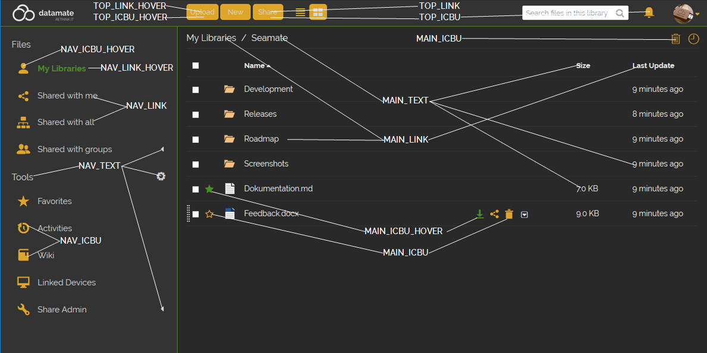Click the share icon in Feedback.docx row
707x353 pixels.
tap(494, 214)
